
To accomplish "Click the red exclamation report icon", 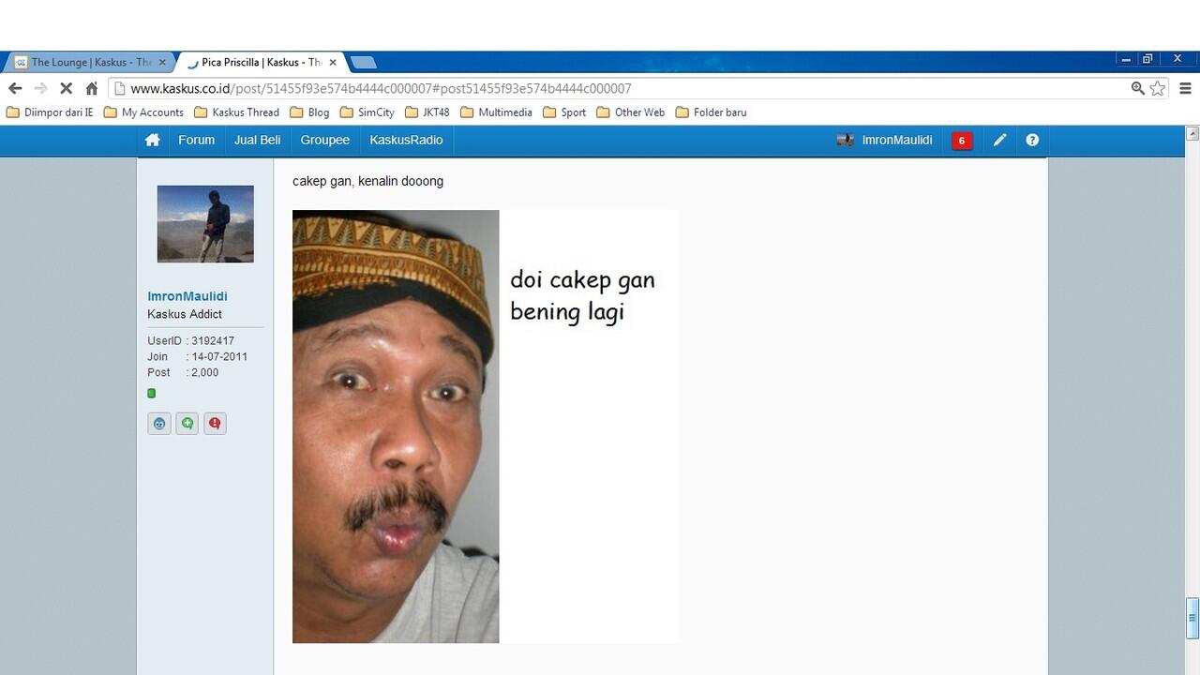I will (x=215, y=424).
